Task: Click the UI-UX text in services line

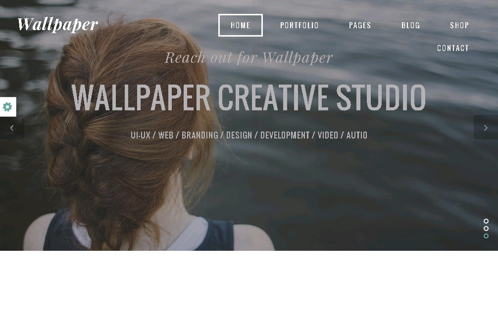Action: (x=141, y=135)
